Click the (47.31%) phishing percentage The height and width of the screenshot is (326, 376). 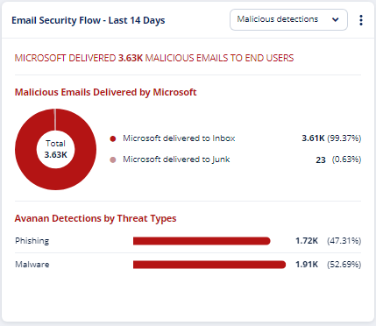pos(344,241)
